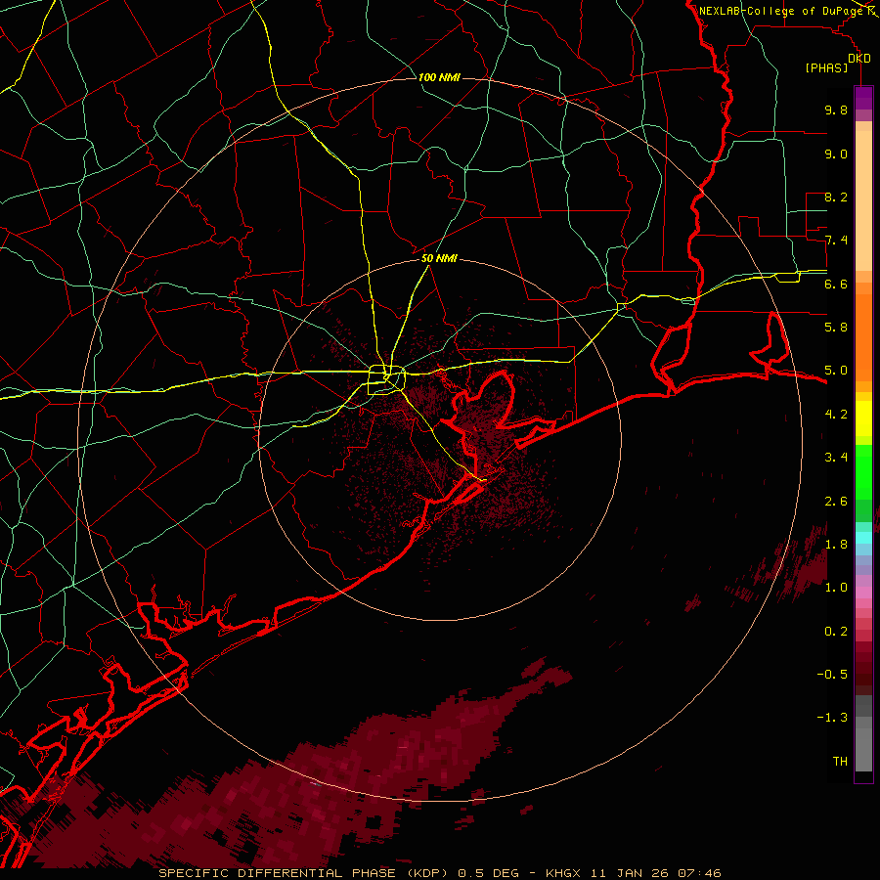The height and width of the screenshot is (880, 880).
Task: Click the yellow segment of the color bar
Action: 863,418
